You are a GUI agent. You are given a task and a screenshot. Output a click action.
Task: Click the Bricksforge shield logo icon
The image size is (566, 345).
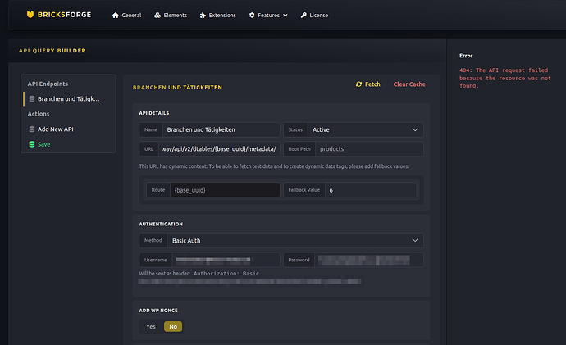[30, 15]
